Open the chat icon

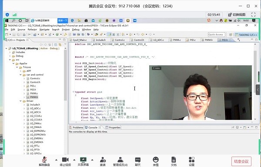[137, 161]
